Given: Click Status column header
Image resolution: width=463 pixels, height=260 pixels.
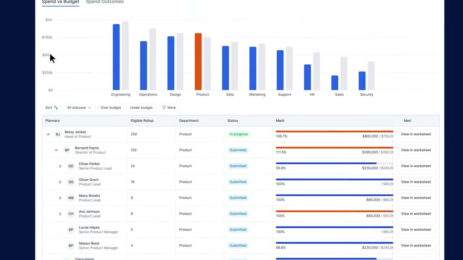Looking at the screenshot, I should (x=233, y=121).
